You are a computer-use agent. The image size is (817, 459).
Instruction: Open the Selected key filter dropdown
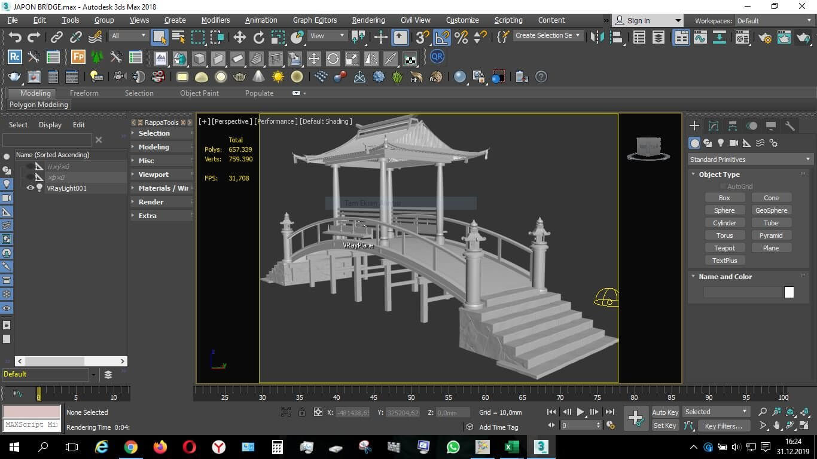pyautogui.click(x=716, y=412)
